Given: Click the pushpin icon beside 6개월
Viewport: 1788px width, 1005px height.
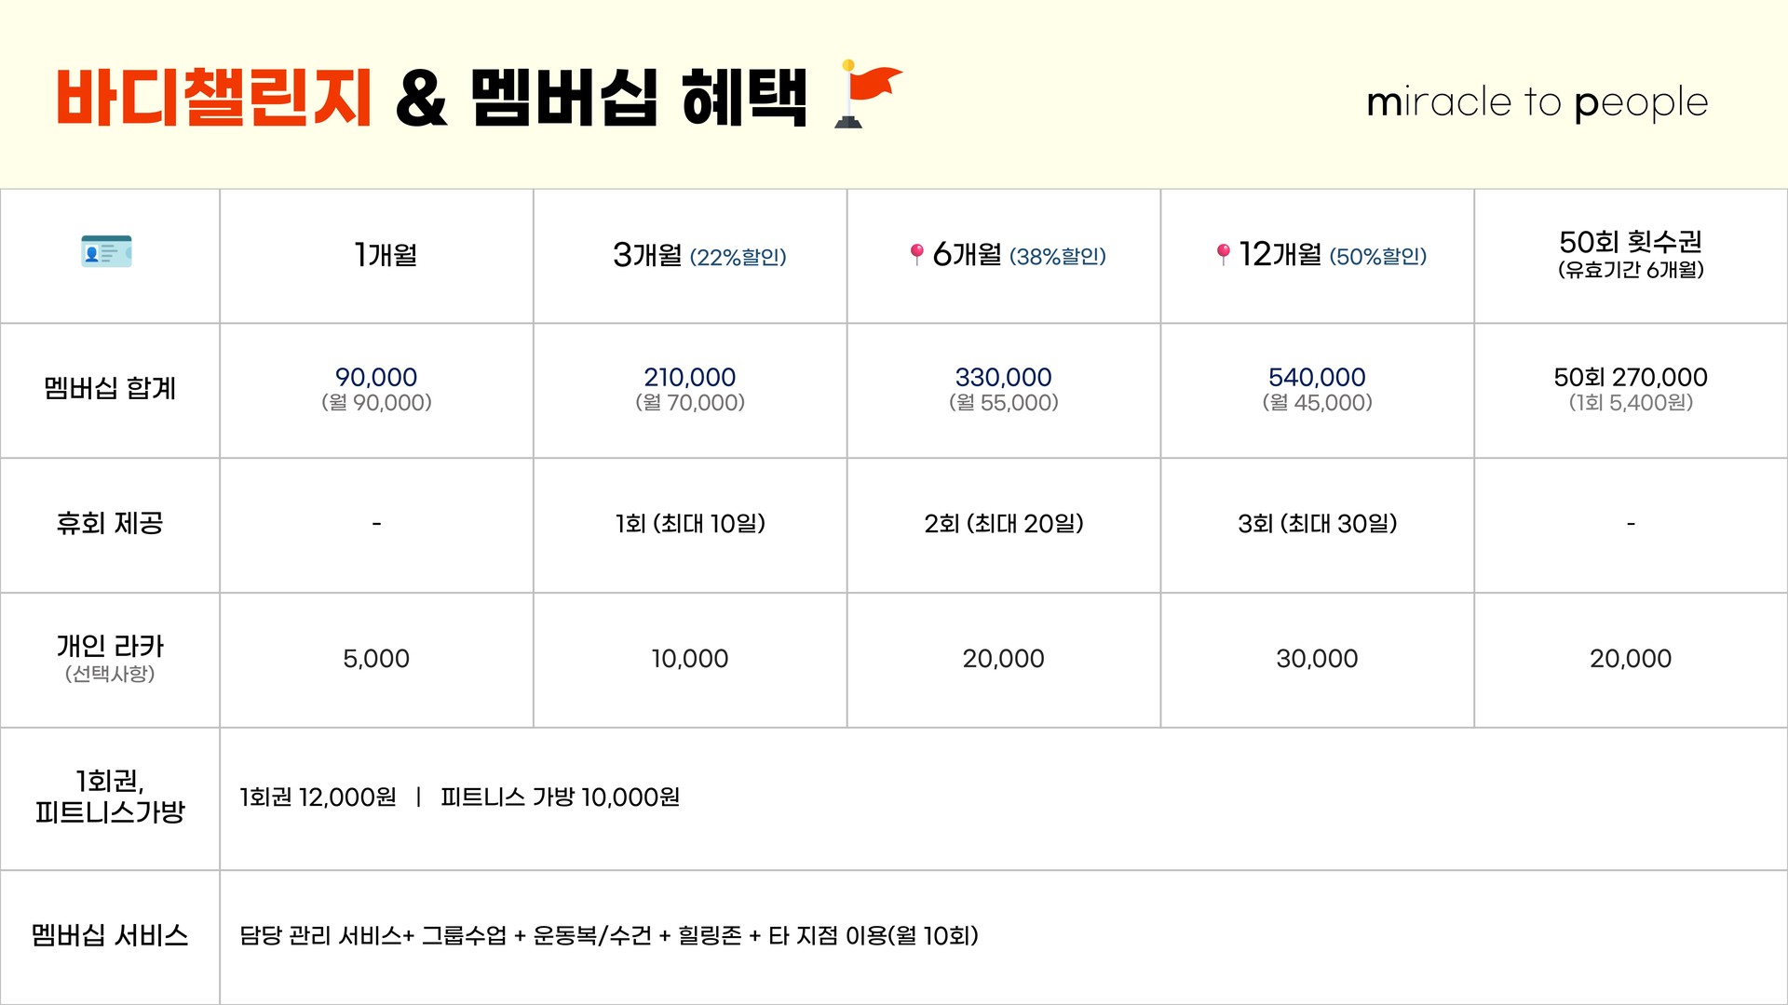Looking at the screenshot, I should tap(916, 254).
